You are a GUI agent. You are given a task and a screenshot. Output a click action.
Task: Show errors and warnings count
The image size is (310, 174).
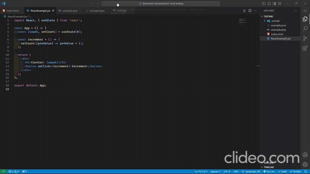pos(14,171)
